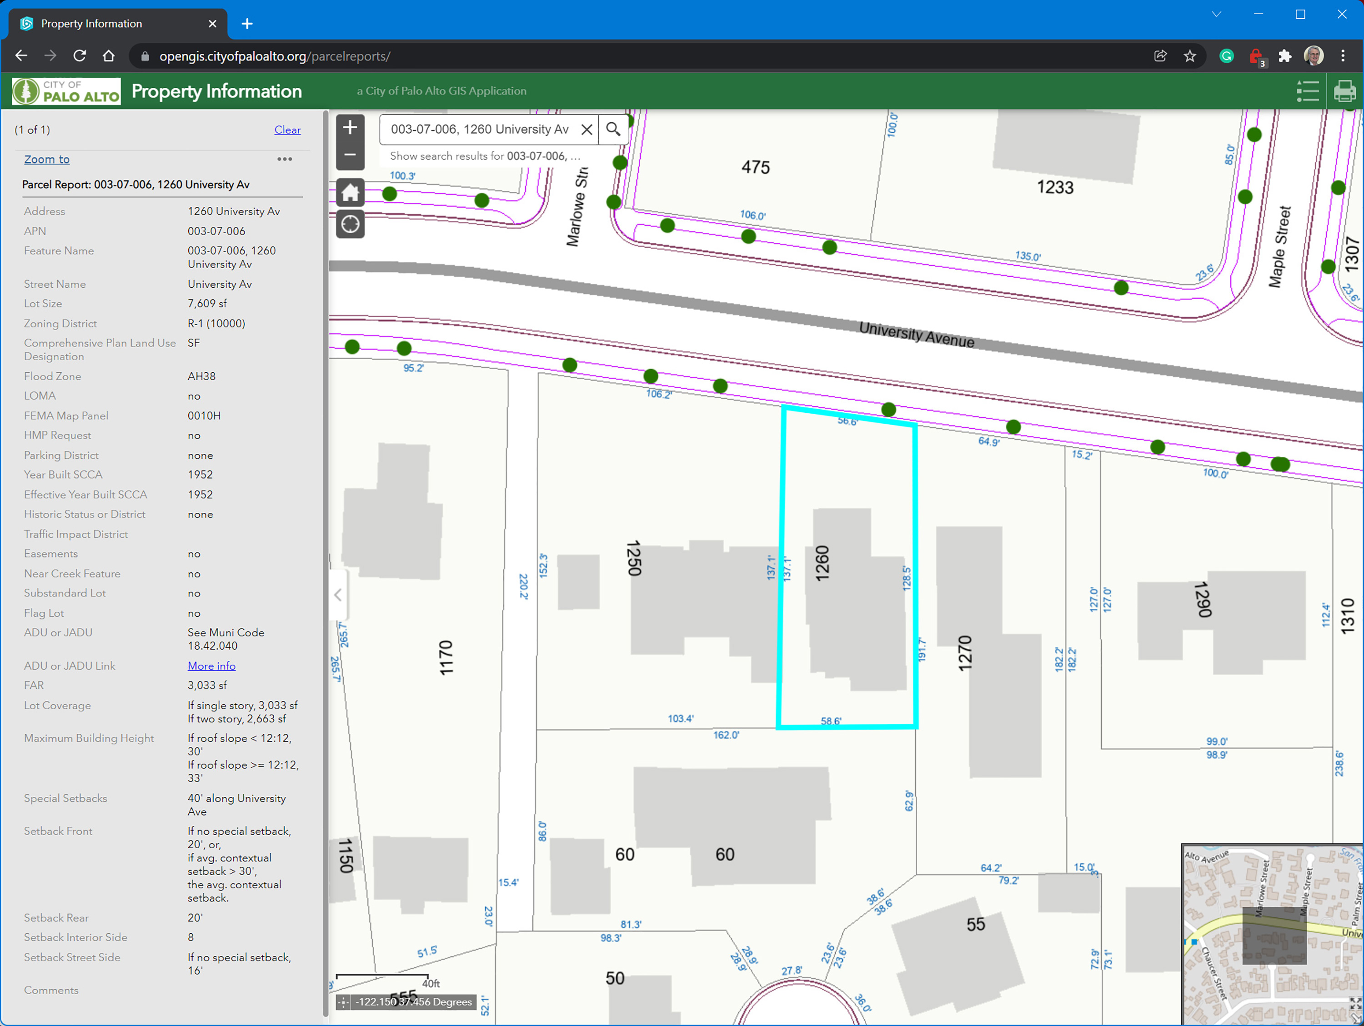Go forward with the browser forward arrow
The width and height of the screenshot is (1364, 1026).
50,56
